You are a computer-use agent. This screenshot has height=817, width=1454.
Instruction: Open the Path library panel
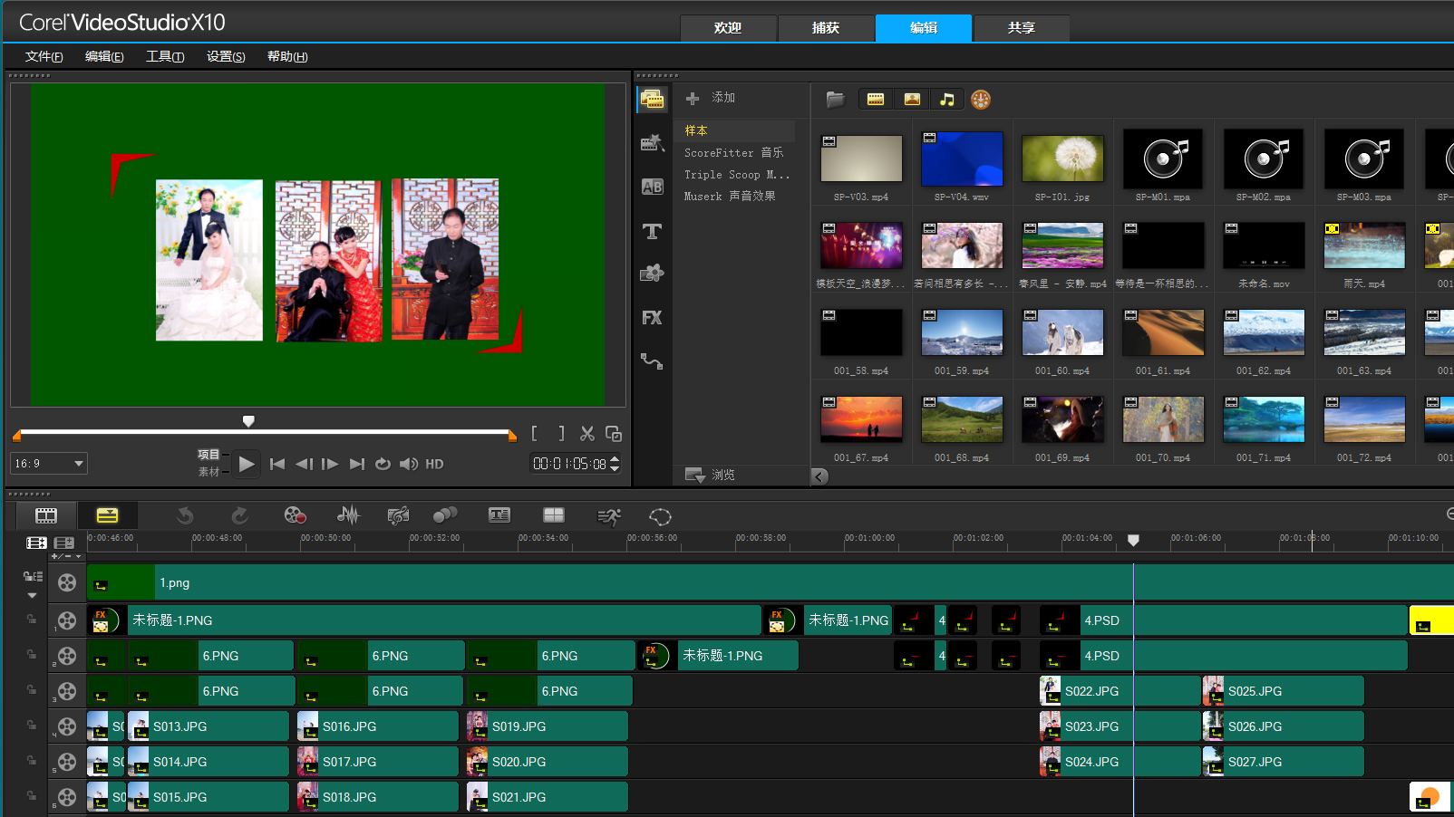pyautogui.click(x=652, y=361)
